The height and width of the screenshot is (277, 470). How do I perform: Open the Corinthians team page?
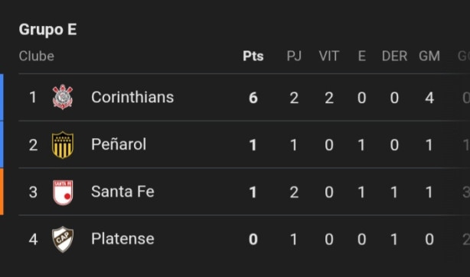point(132,97)
